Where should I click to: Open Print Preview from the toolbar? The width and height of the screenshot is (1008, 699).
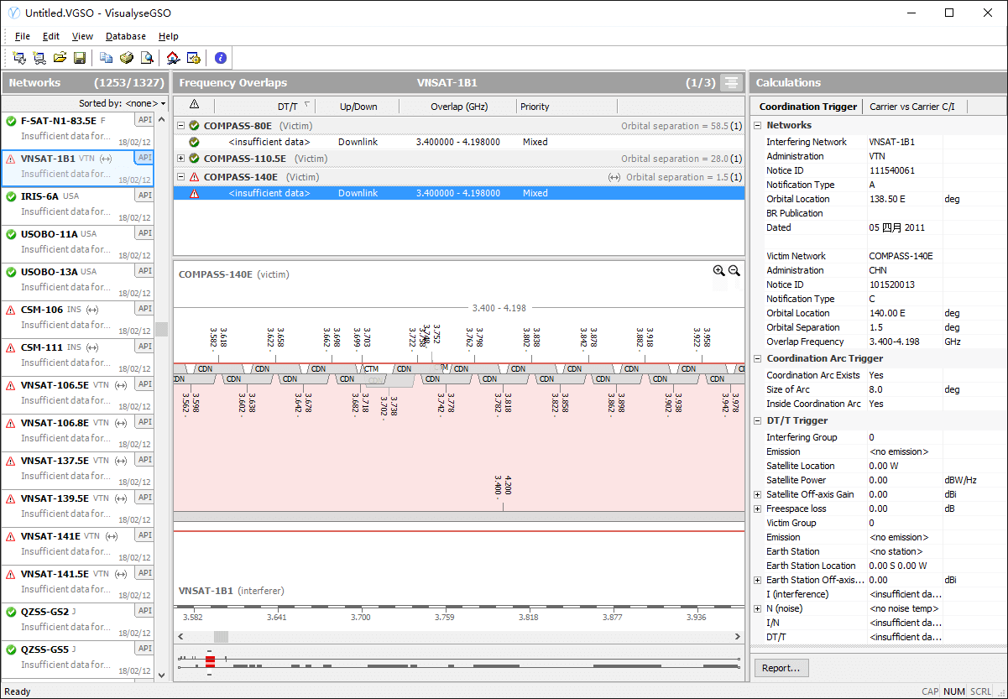(x=147, y=58)
